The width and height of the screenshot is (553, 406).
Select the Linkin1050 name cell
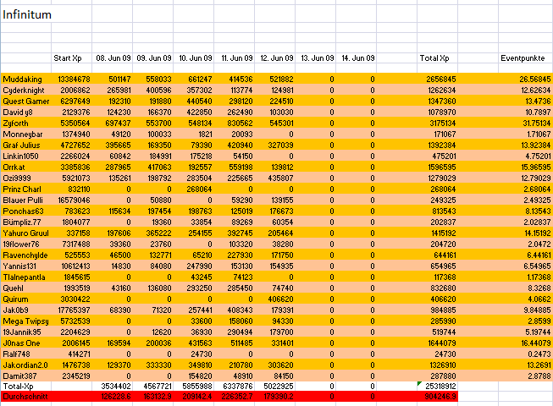26,156
